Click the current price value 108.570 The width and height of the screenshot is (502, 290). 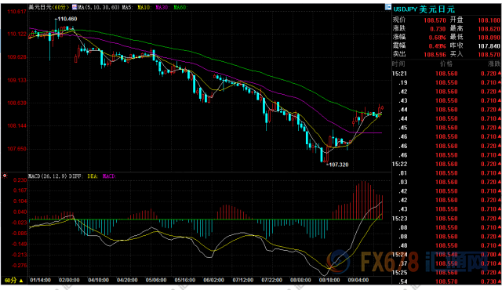tap(435, 20)
